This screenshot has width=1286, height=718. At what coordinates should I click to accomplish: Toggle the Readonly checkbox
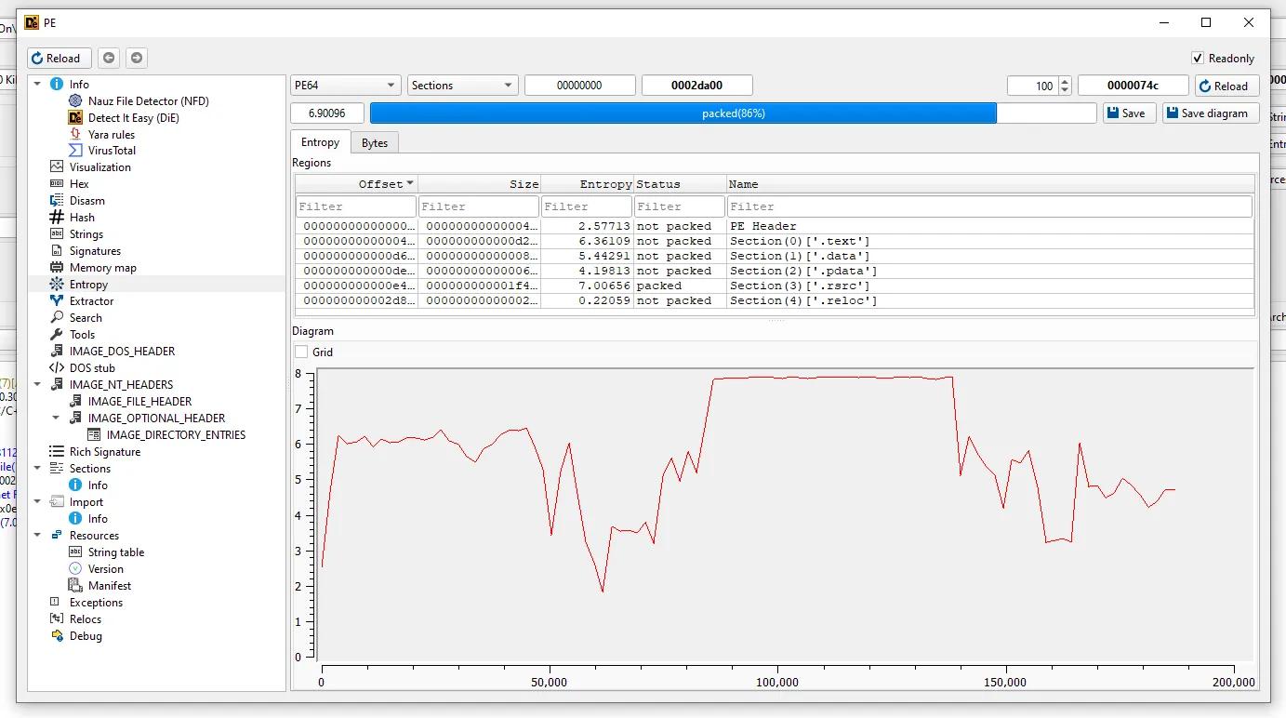[x=1198, y=59]
